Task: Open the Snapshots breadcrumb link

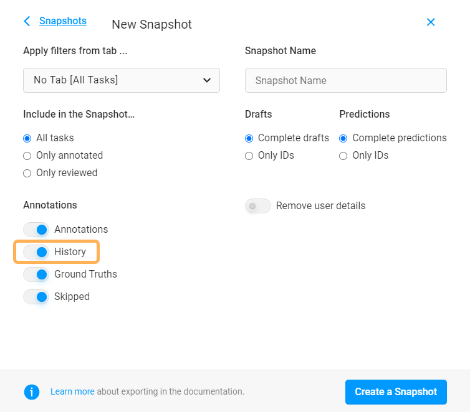Action: 63,21
